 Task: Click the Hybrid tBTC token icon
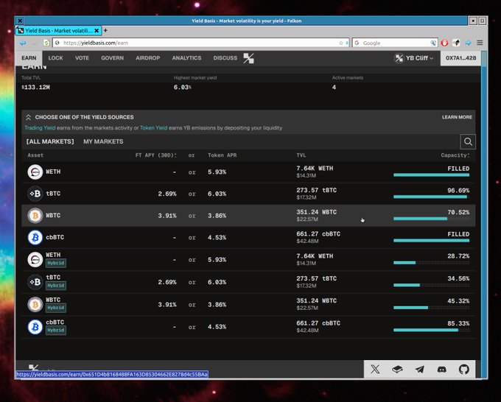(x=35, y=282)
